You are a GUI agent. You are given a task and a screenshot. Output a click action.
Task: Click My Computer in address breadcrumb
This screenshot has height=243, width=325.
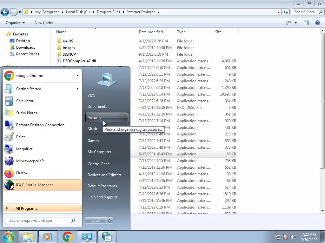pos(47,12)
